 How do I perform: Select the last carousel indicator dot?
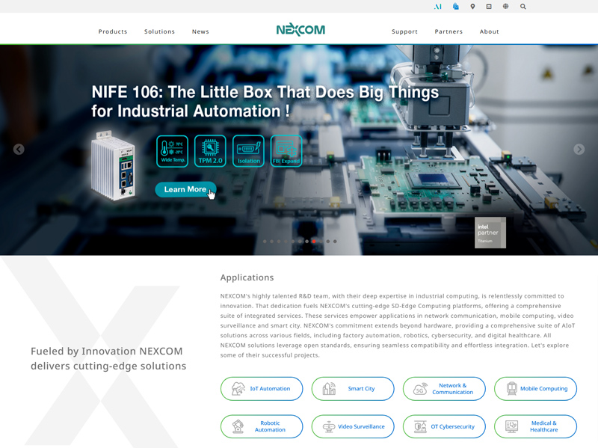tap(335, 242)
